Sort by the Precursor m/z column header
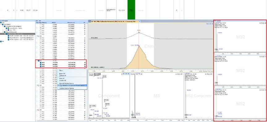 click(x=71, y=22)
